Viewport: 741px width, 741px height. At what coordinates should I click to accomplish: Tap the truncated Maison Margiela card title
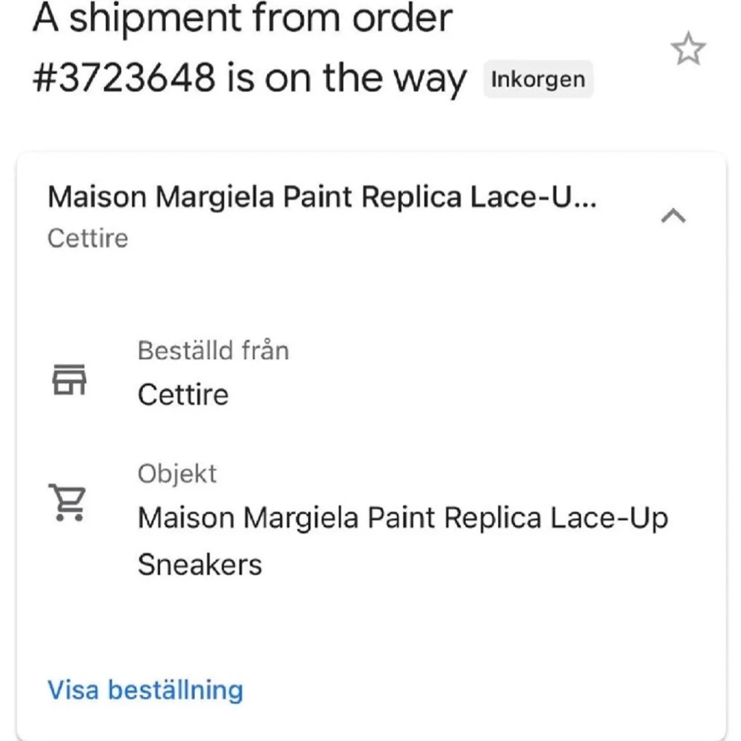click(x=322, y=196)
